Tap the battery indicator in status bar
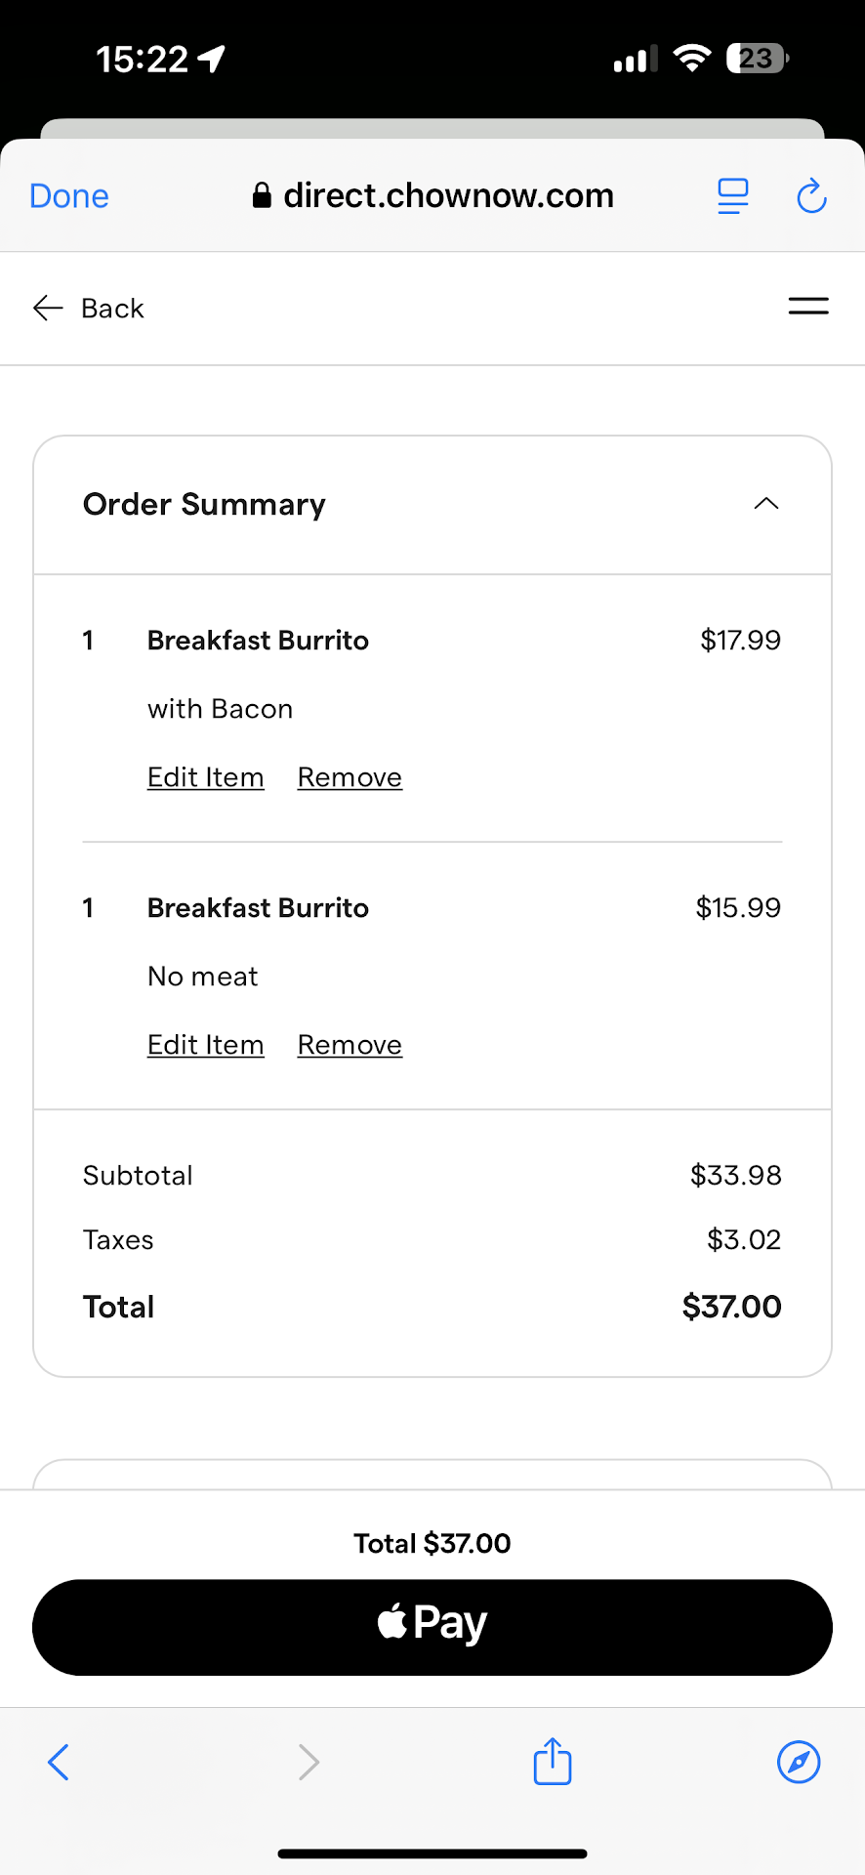This screenshot has height=1875, width=865. pyautogui.click(x=757, y=59)
